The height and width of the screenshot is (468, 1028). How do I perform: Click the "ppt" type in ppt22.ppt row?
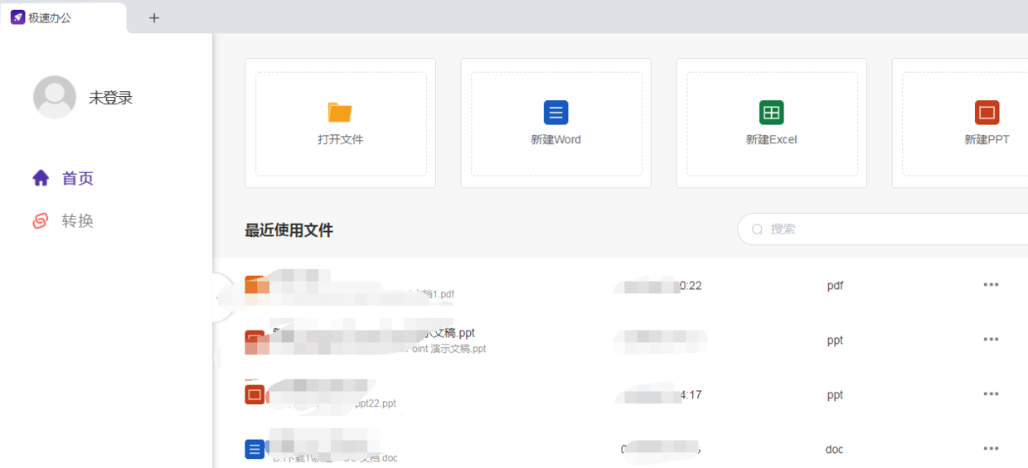[x=835, y=395]
